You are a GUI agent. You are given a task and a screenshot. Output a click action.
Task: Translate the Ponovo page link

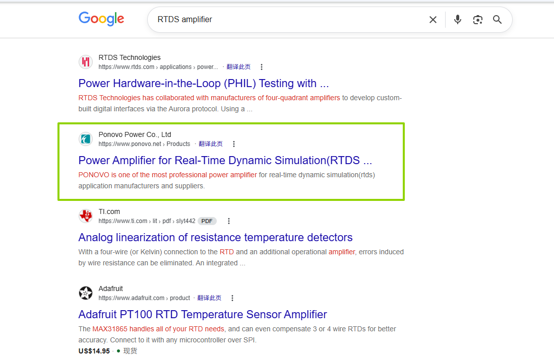211,144
